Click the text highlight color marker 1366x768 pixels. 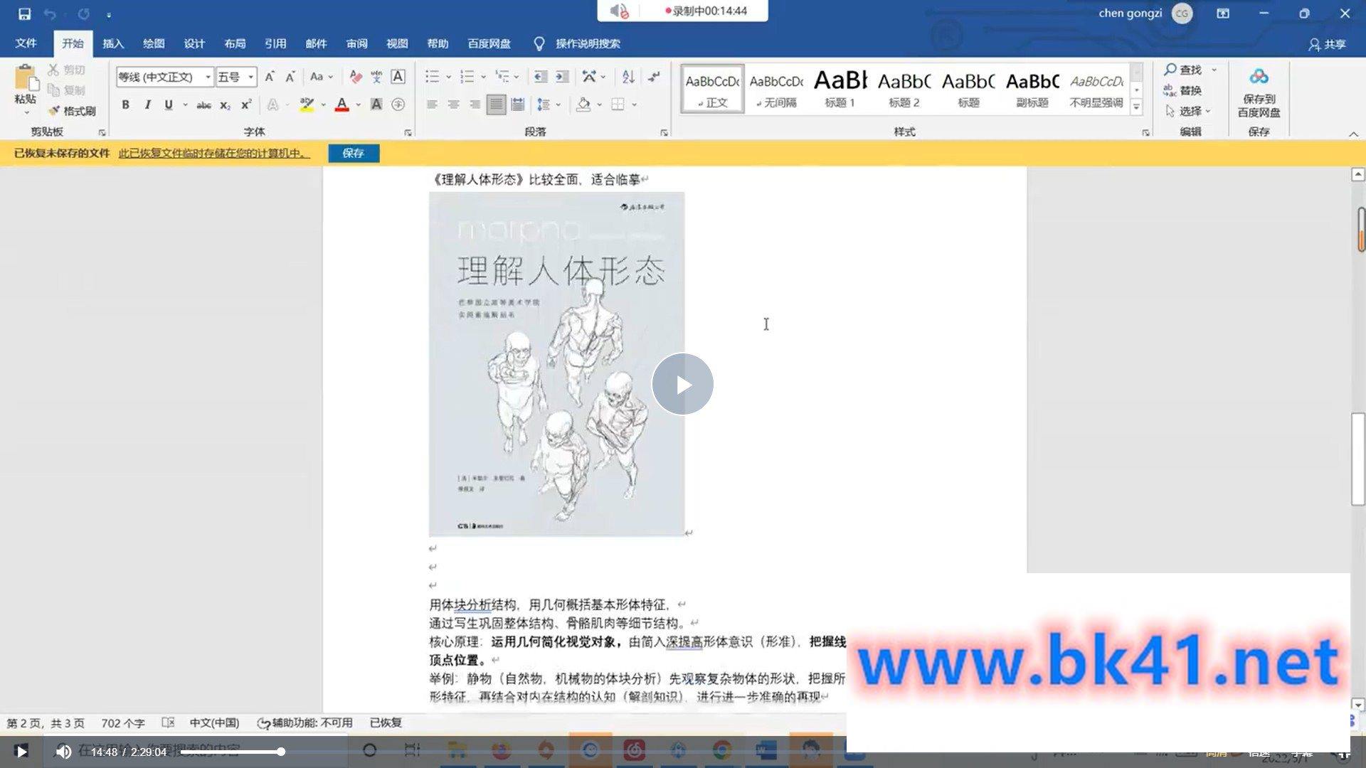[x=307, y=105]
